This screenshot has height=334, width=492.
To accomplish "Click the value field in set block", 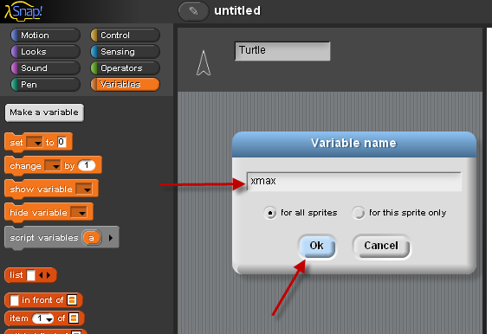I will tap(61, 142).
